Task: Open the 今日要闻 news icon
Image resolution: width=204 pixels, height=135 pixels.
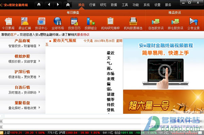Action: click(x=8, y=21)
